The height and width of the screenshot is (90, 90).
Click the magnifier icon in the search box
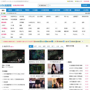tap(50, 5)
